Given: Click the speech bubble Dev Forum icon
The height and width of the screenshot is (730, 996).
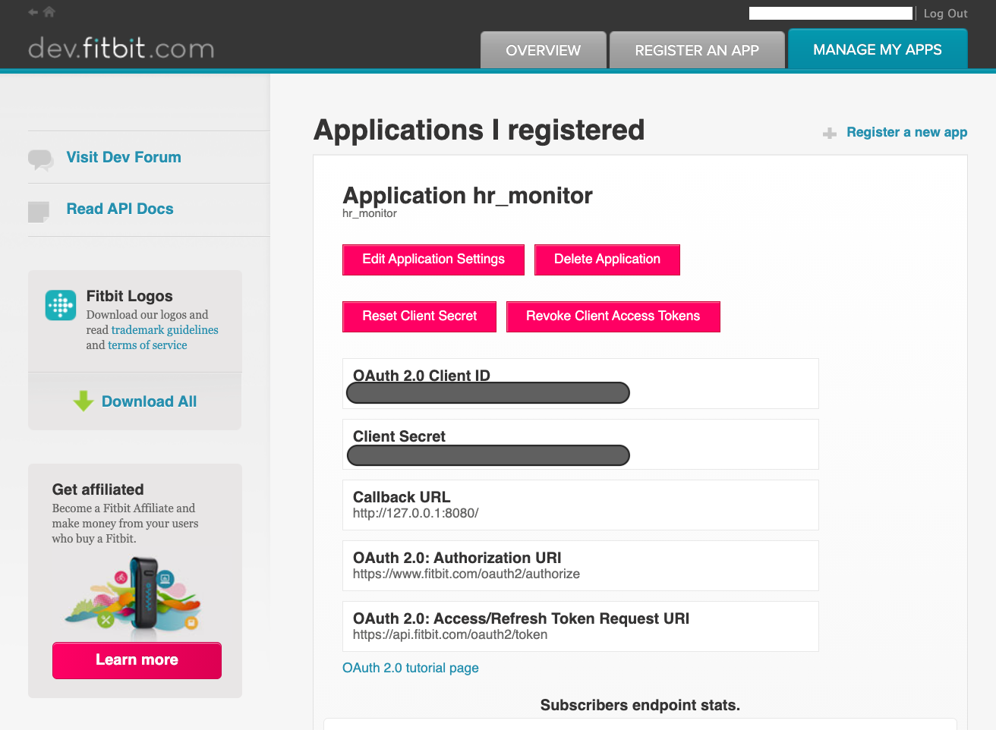Looking at the screenshot, I should click(x=40, y=159).
